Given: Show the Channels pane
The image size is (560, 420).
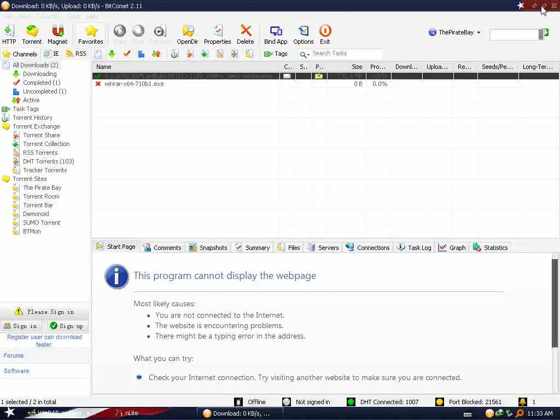Looking at the screenshot, I should pyautogui.click(x=20, y=54).
